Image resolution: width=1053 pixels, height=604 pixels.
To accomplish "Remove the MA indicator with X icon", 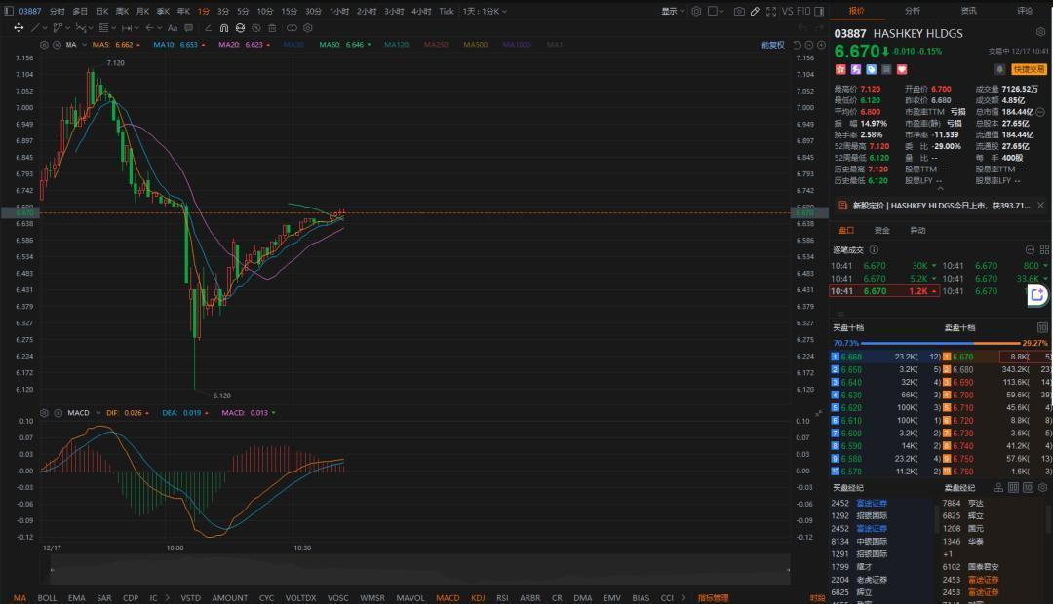I will 57,45.
